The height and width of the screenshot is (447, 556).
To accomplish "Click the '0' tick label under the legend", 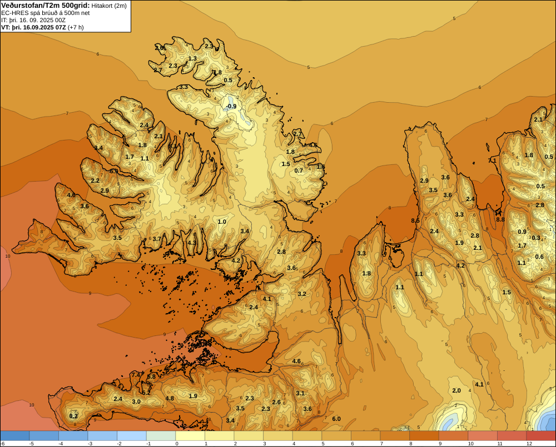I will click(x=177, y=444).
